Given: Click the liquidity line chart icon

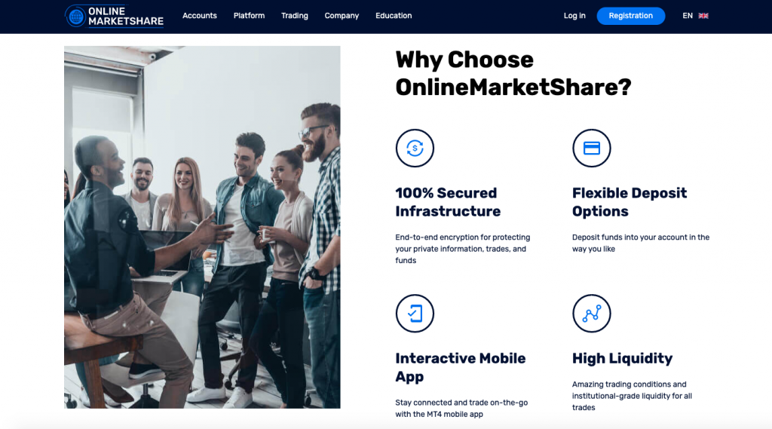Looking at the screenshot, I should click(591, 313).
